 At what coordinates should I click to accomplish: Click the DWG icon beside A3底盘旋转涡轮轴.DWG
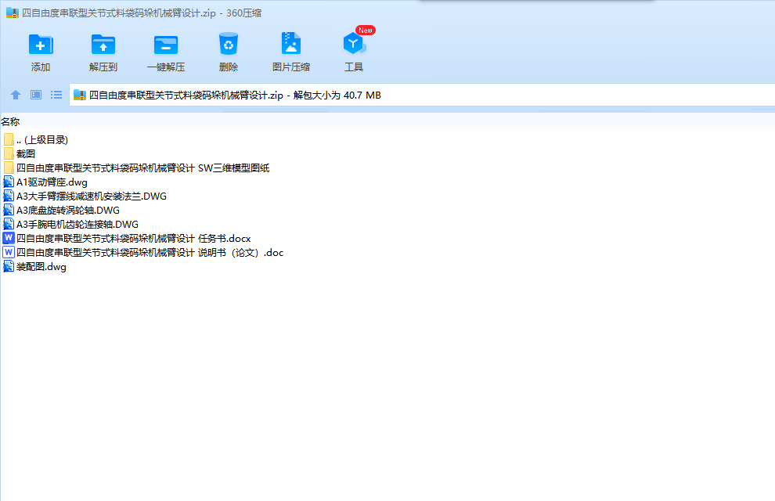coord(9,210)
